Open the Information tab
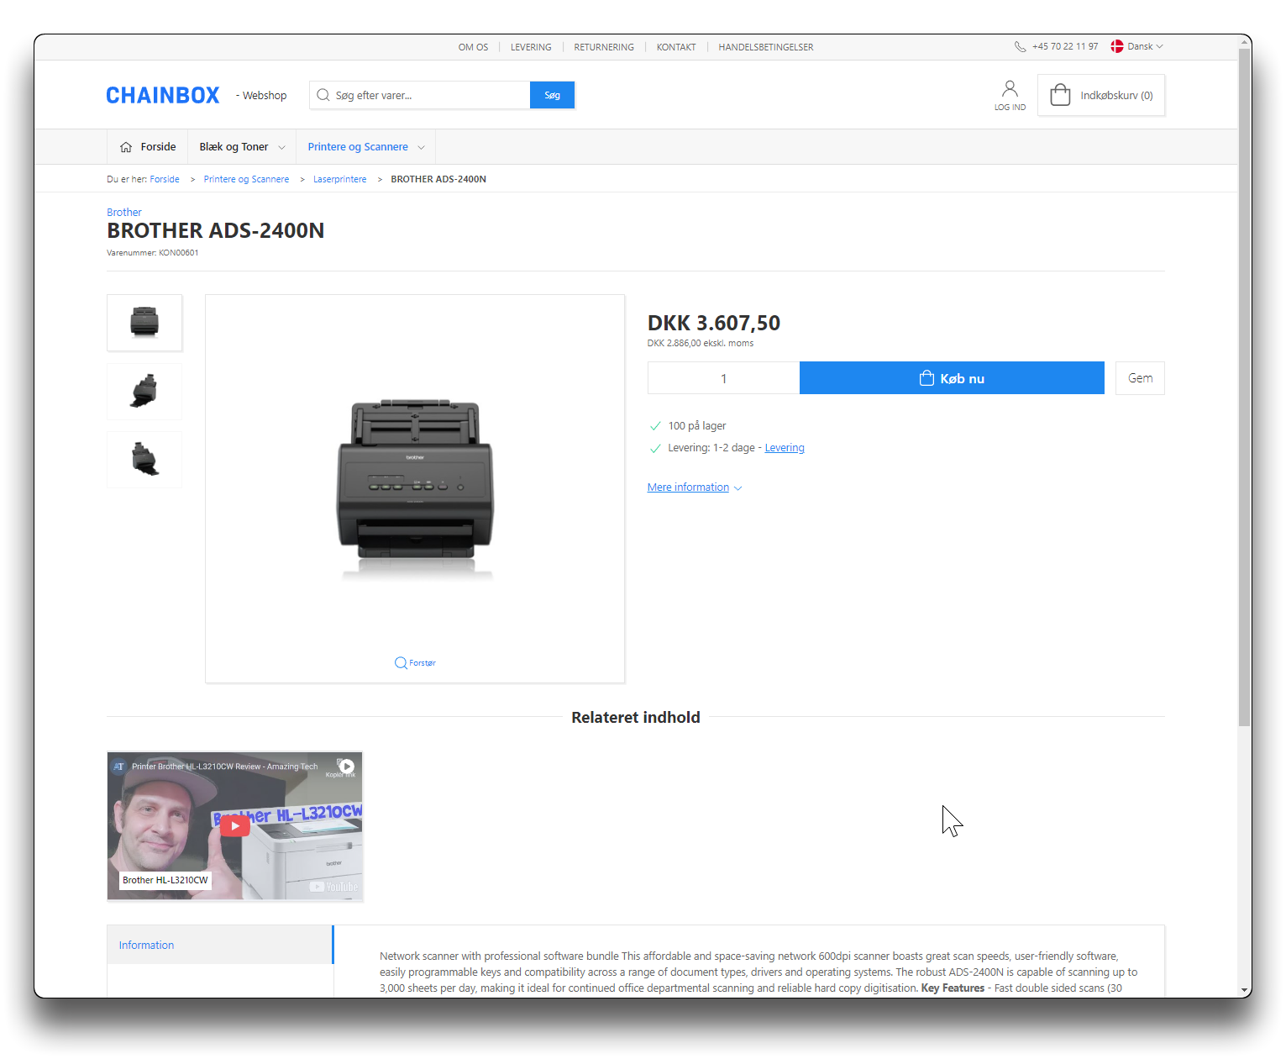This screenshot has width=1286, height=1059. pyautogui.click(x=146, y=946)
